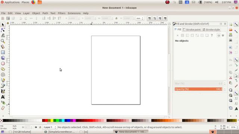Select the No paint X fill option
The width and height of the screenshot is (239, 134).
177,35
